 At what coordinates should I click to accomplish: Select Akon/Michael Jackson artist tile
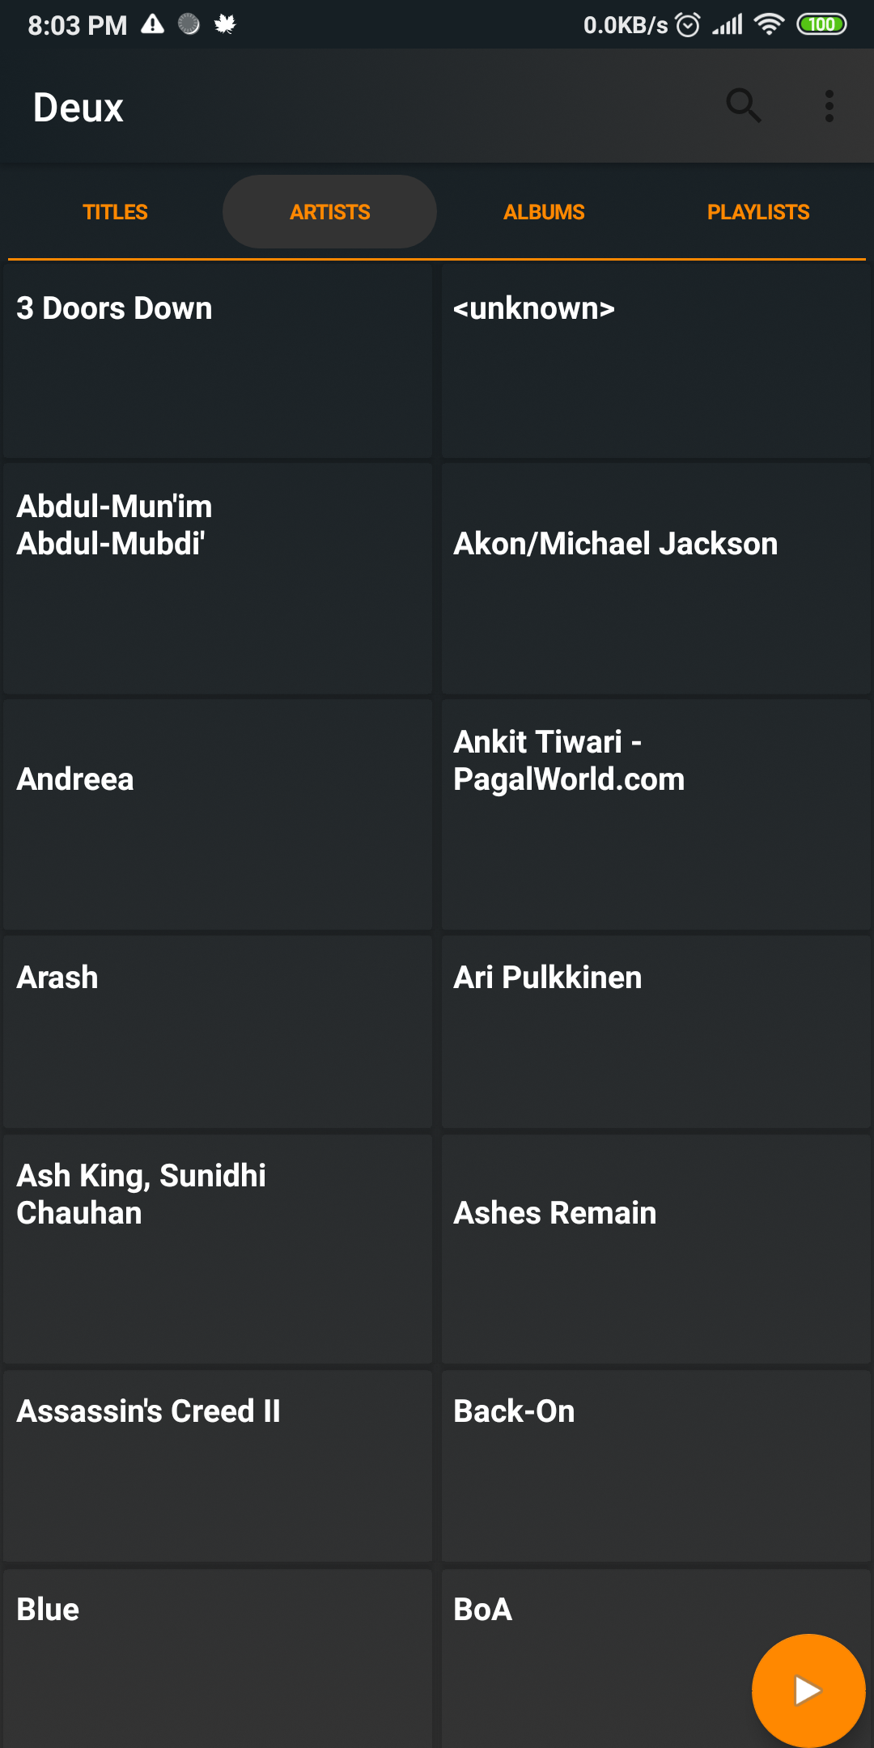coord(655,578)
